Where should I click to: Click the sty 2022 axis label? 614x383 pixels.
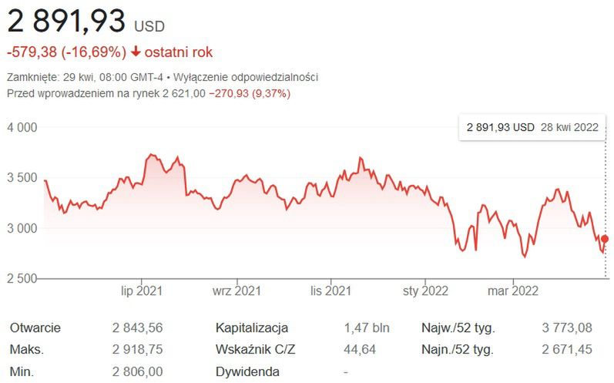[x=425, y=291]
